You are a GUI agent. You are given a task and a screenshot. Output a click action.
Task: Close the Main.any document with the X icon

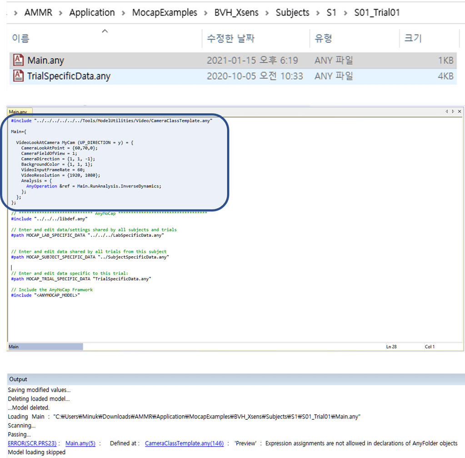(459, 111)
